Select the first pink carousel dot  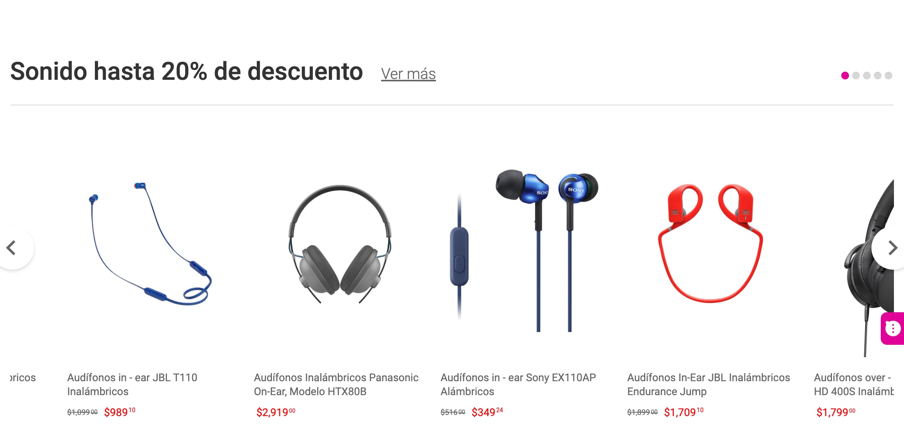click(845, 76)
